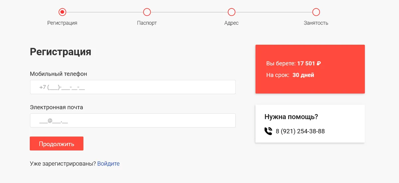The height and width of the screenshot is (183, 399).
Task: Click the red loan summary panel
Action: (x=310, y=69)
